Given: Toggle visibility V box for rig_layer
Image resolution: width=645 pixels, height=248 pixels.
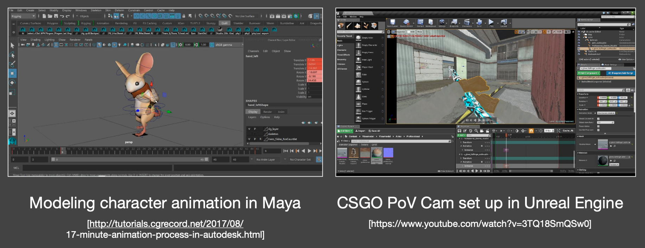Looking at the screenshot, I should pyautogui.click(x=249, y=129).
